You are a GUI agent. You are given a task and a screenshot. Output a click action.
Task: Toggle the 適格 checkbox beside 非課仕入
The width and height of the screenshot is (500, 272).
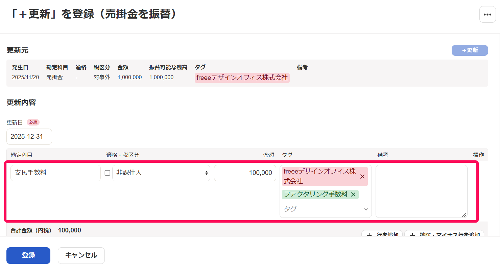[108, 173]
